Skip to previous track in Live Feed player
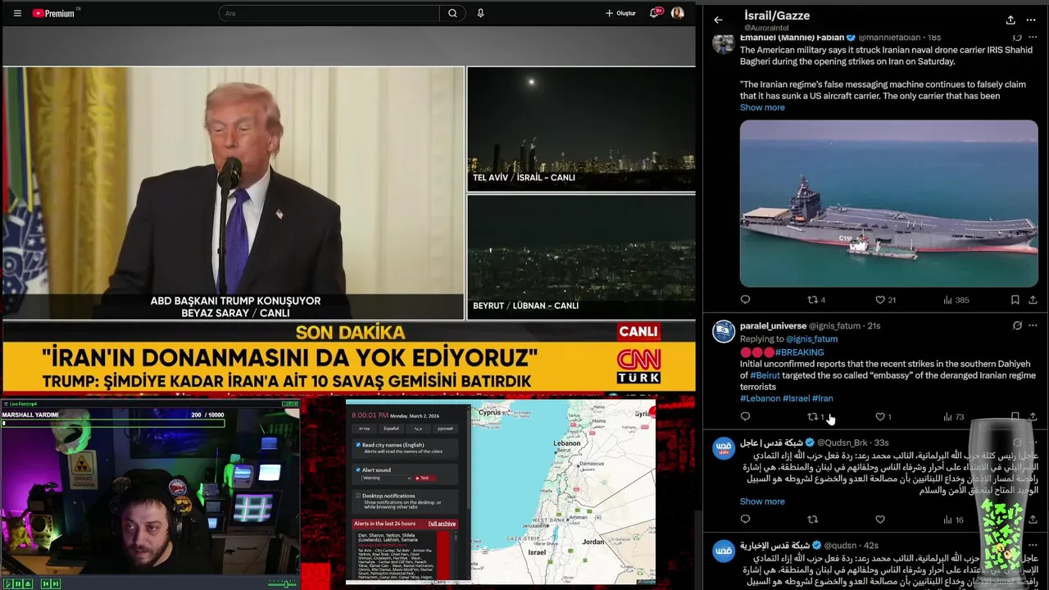The height and width of the screenshot is (590, 1049). click(x=45, y=583)
